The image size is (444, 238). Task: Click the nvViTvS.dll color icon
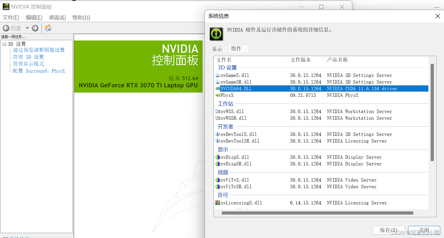coord(218,180)
